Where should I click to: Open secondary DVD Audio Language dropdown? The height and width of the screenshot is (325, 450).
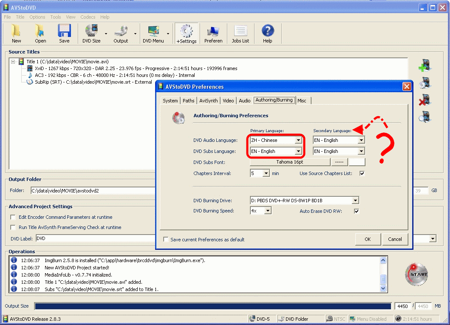361,140
